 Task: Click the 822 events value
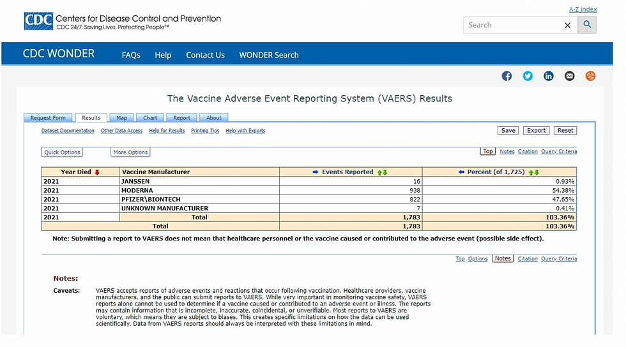point(415,199)
